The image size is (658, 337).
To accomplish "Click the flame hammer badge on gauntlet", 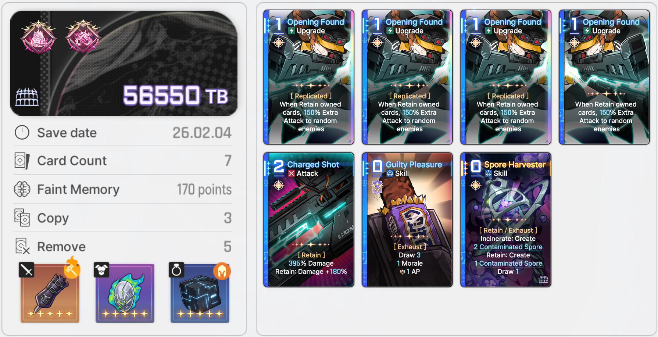I will (x=72, y=268).
